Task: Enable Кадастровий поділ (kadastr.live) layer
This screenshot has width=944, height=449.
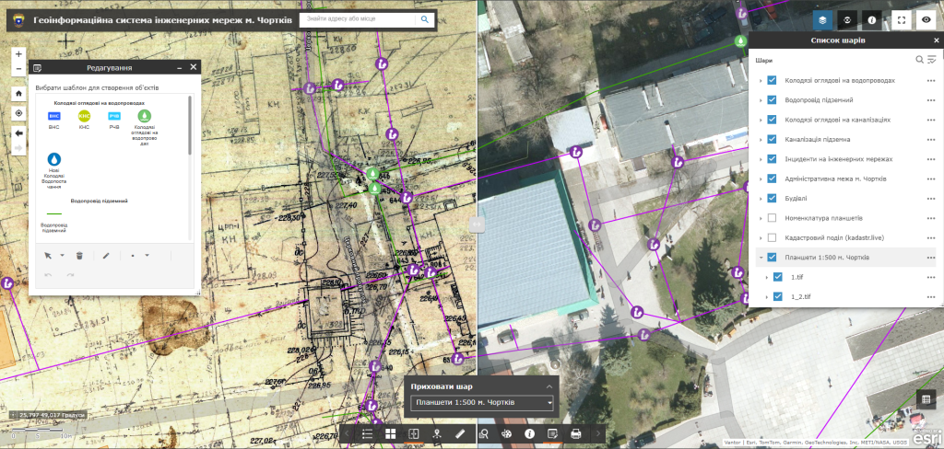Action: 773,237
